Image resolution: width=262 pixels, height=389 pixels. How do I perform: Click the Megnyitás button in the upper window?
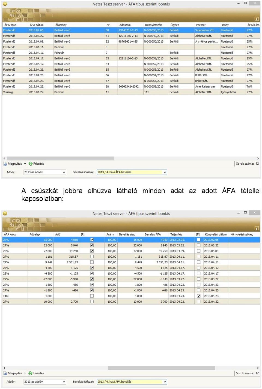click(x=13, y=164)
